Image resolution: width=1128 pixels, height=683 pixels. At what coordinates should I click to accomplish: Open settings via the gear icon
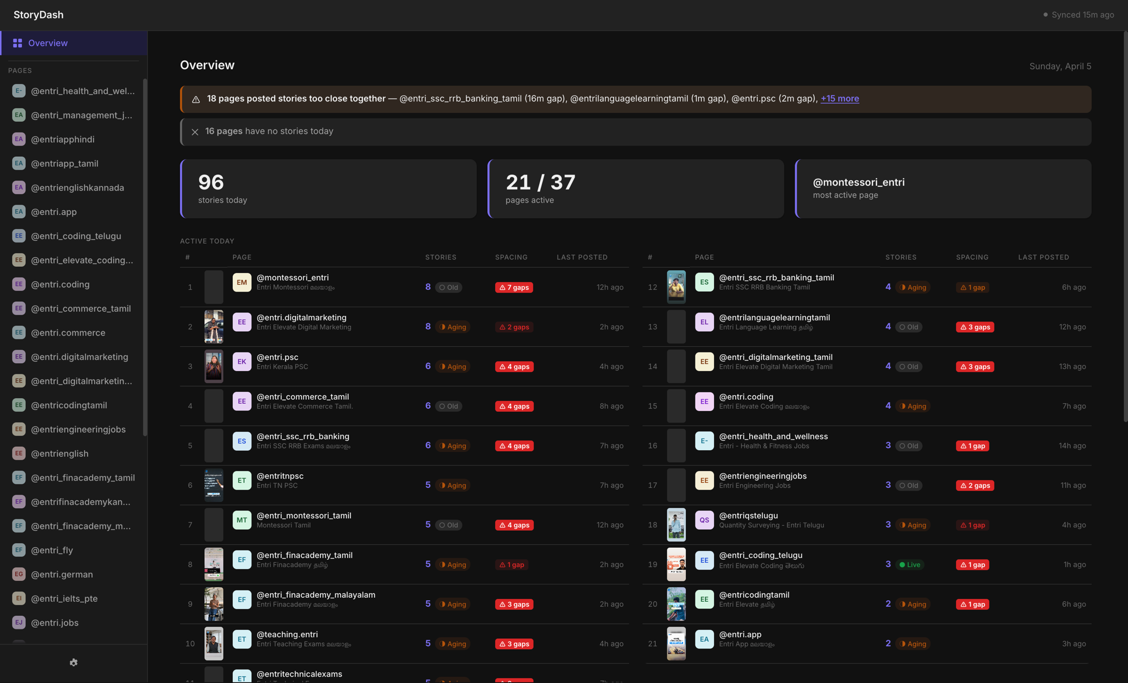[x=73, y=662]
